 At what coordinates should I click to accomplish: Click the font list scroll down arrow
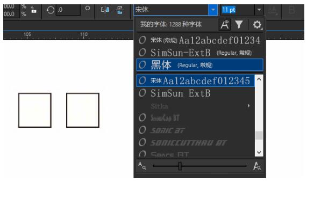[x=259, y=152]
